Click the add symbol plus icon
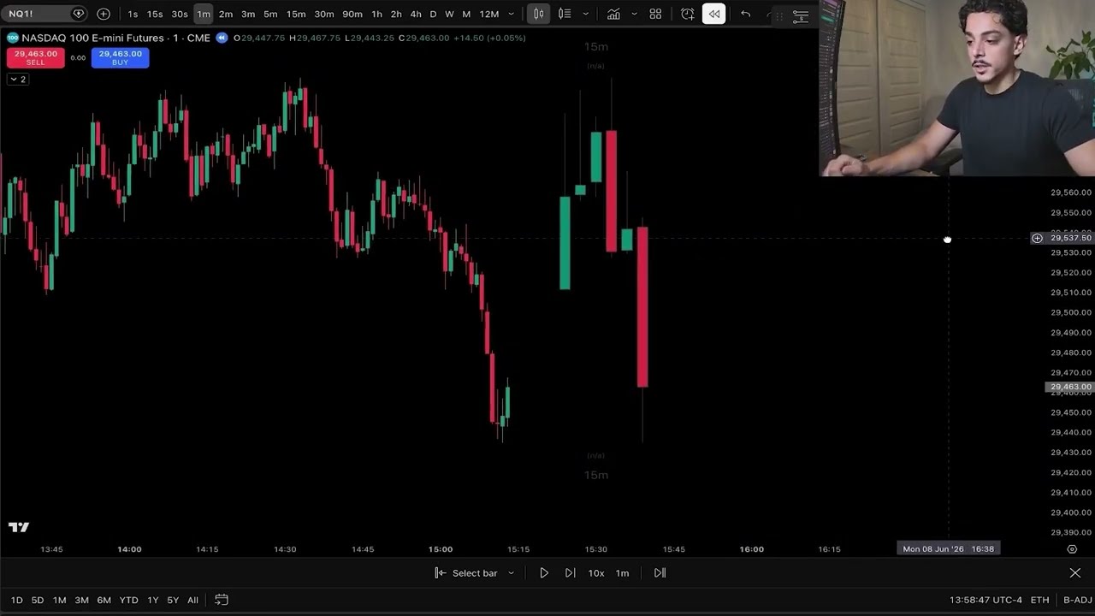The height and width of the screenshot is (616, 1095). (x=104, y=14)
